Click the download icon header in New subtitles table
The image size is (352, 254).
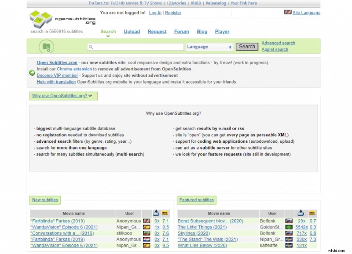pyautogui.click(x=156, y=214)
